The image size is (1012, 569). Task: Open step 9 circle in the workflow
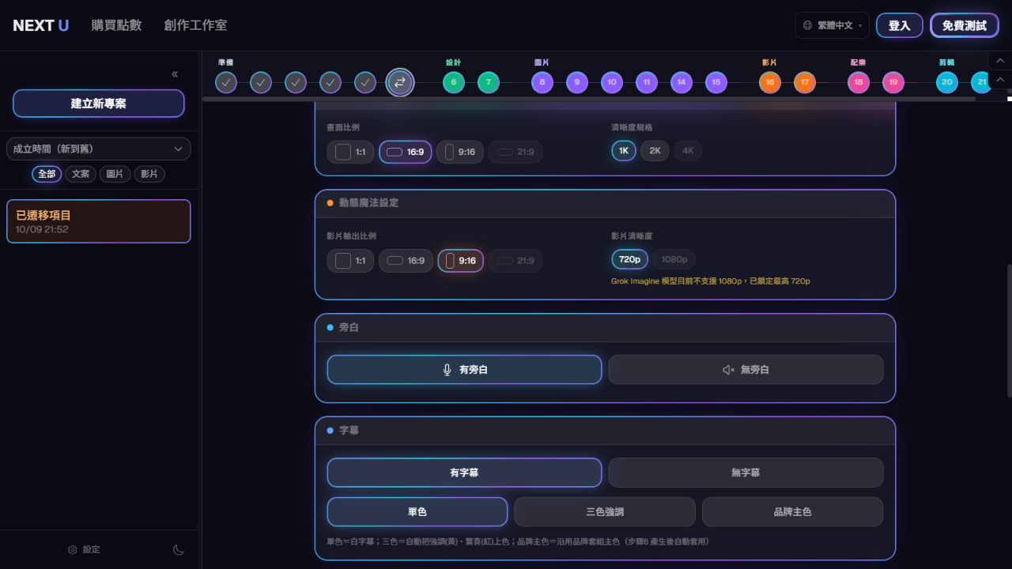(577, 82)
